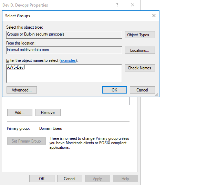The image size is (207, 185).
Task: Click the Add button for group membership
Action: pos(20,113)
